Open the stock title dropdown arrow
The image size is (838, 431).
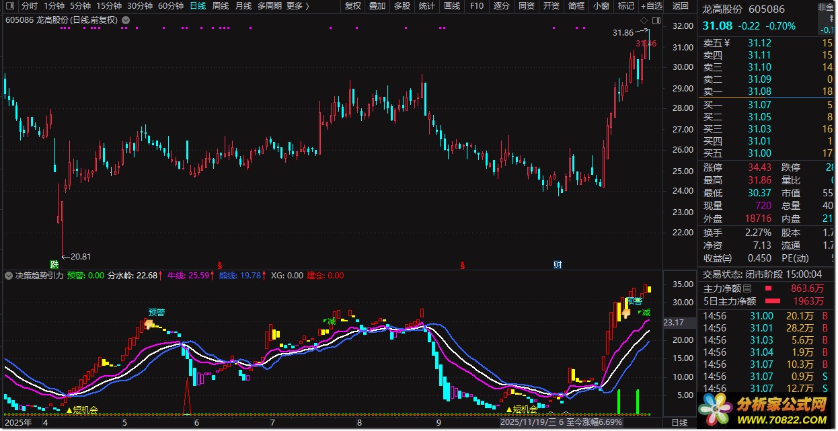point(124,20)
